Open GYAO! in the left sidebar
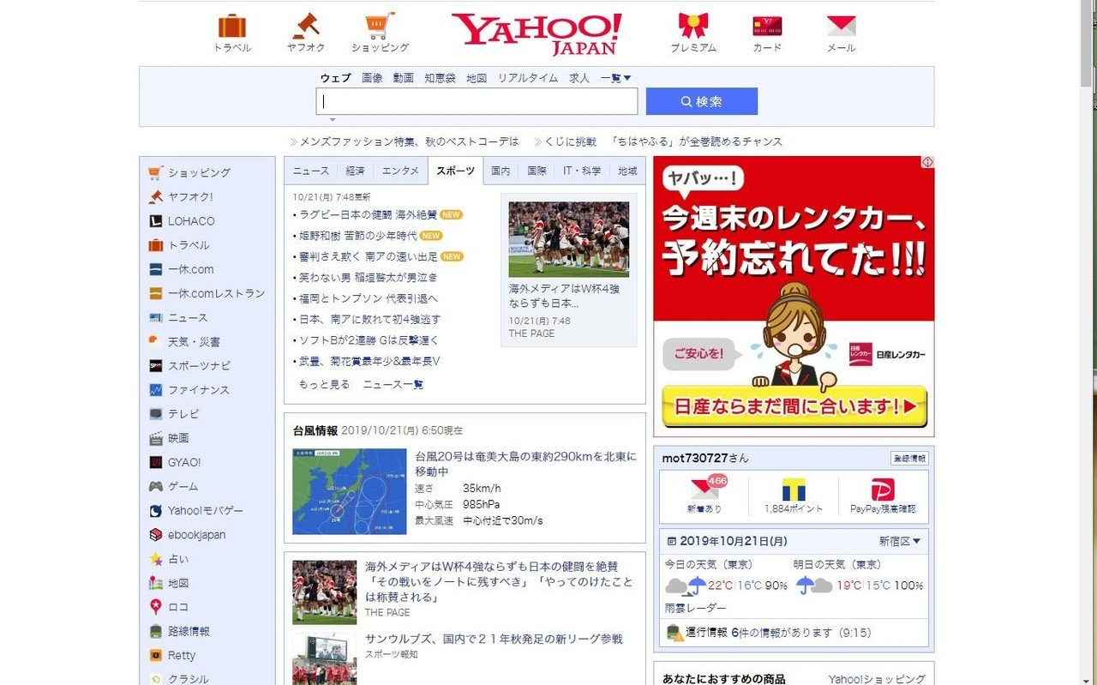 click(184, 462)
